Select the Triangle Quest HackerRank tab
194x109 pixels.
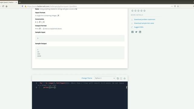8,2
